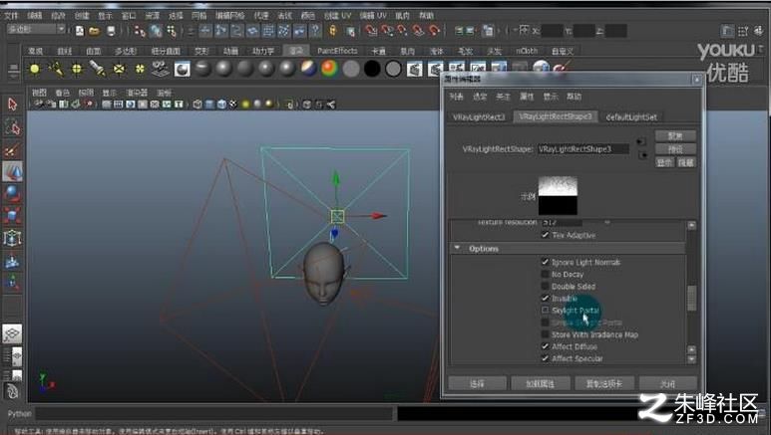
Task: Click the select-by-hierarchy icon
Action: pos(140,31)
